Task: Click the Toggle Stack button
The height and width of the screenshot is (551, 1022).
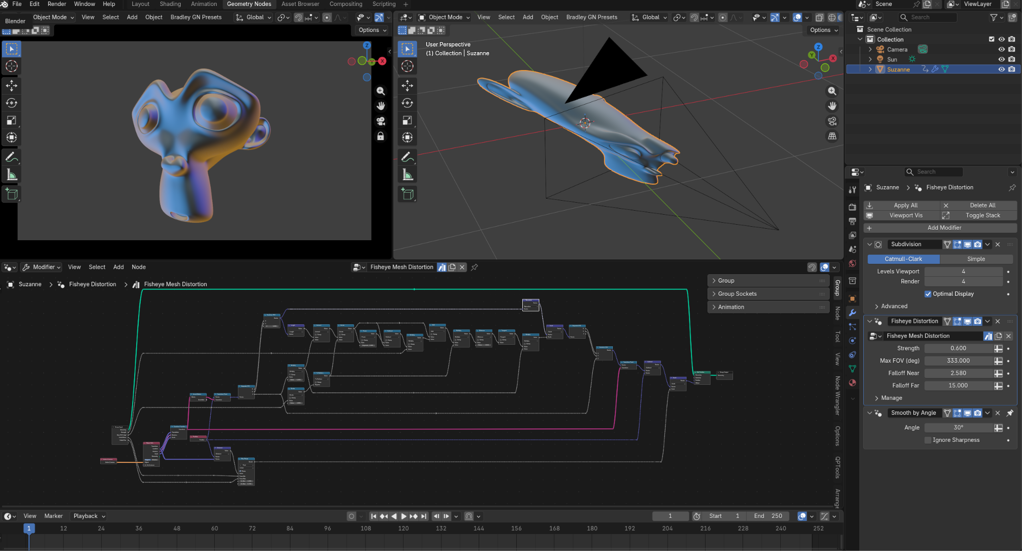Action: (978, 215)
